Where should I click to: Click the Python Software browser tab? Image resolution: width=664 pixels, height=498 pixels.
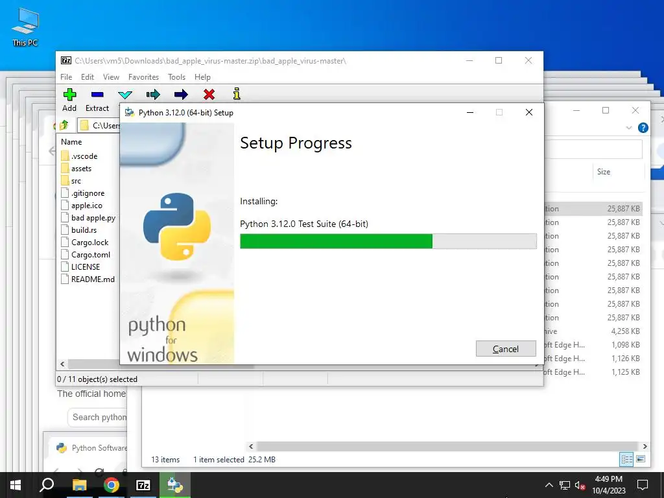(x=87, y=448)
